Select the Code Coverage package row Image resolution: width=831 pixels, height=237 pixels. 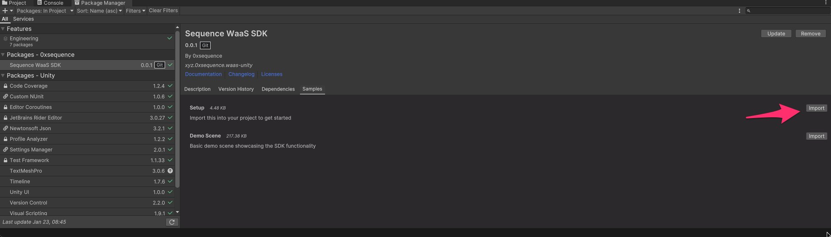point(87,86)
